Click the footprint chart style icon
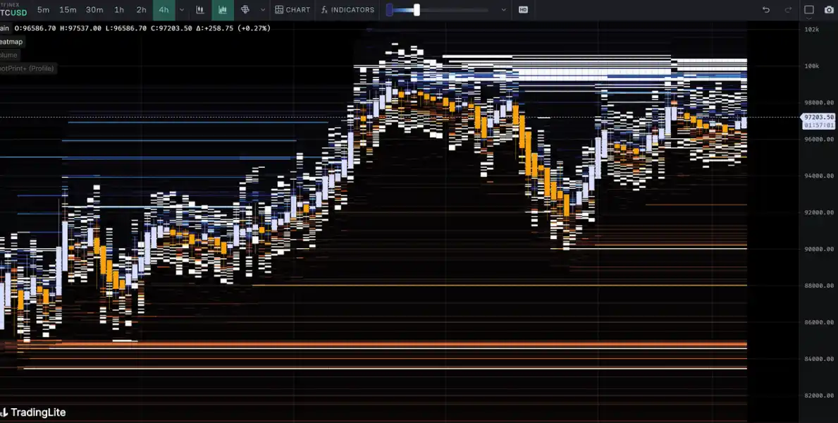Screen dimensions: 838x423 (x=245, y=10)
